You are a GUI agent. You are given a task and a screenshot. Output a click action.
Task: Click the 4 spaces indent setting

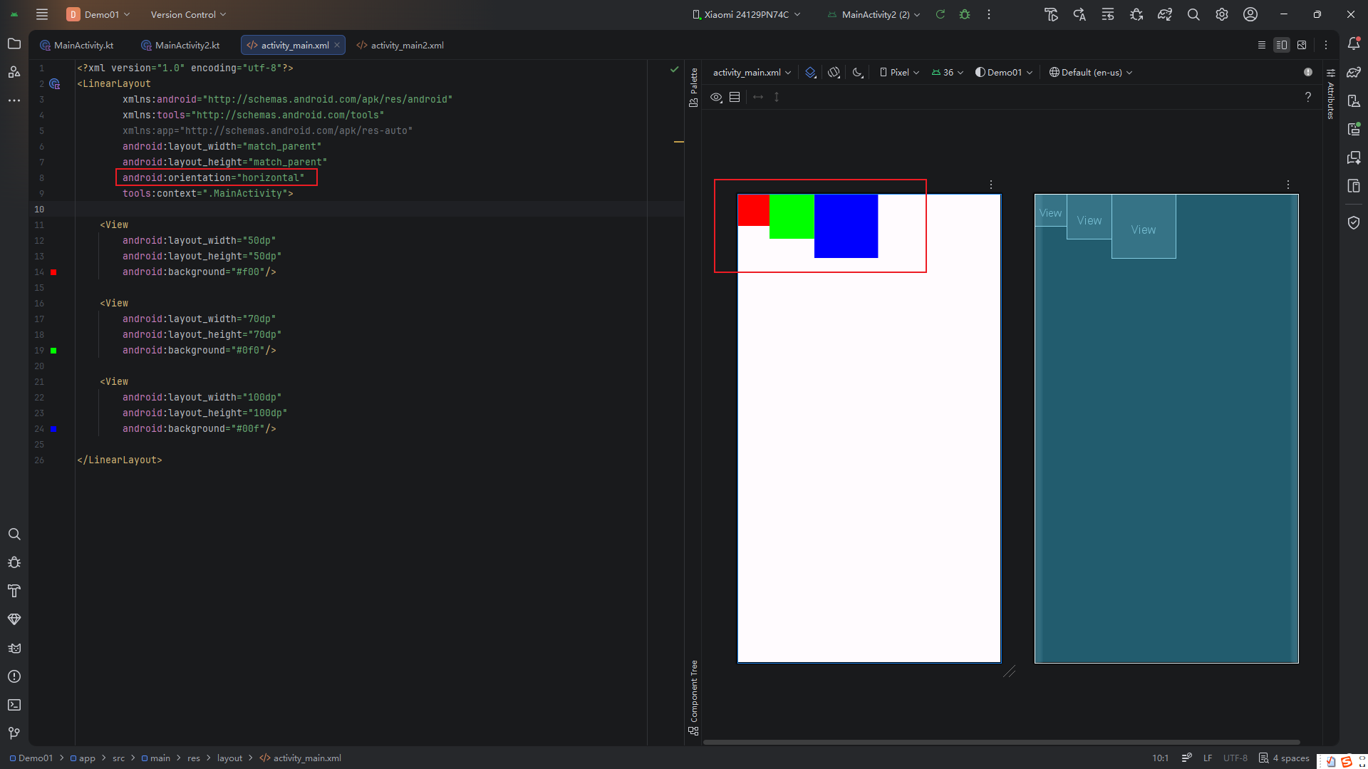(1284, 758)
